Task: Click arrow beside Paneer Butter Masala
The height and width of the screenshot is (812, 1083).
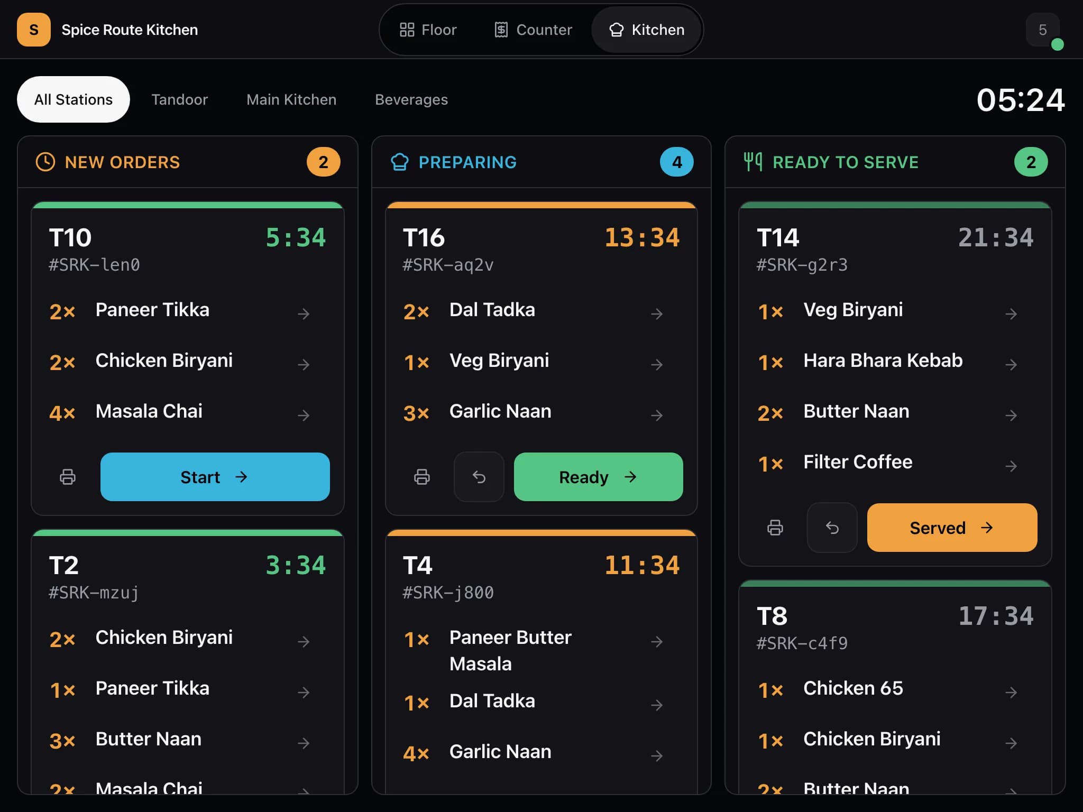Action: (x=657, y=642)
